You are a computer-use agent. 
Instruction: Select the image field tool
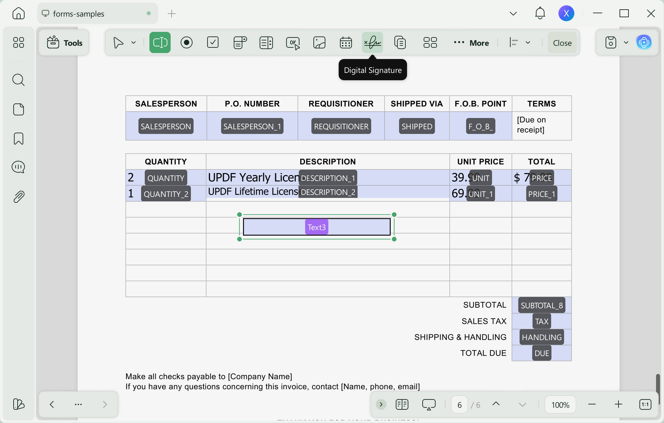(x=319, y=42)
